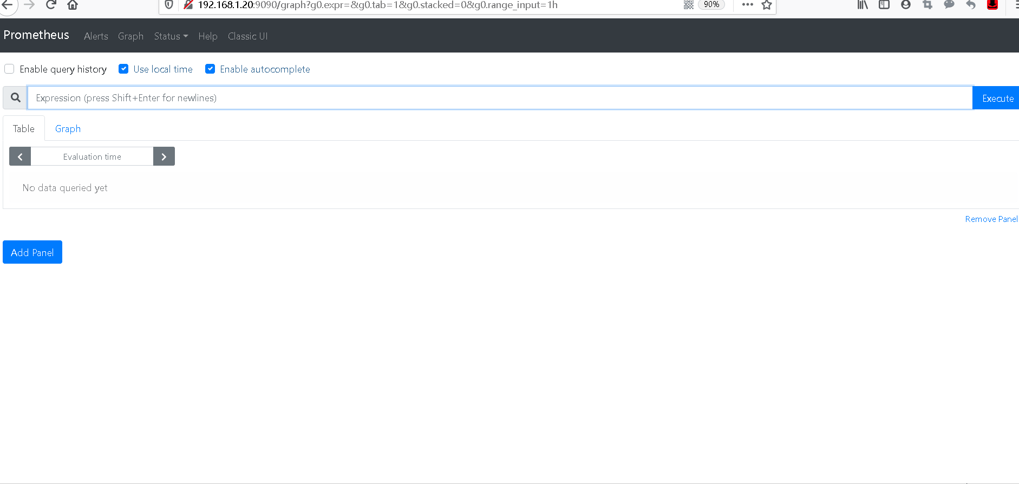Go back using the browser back arrow
Screen dimensions: 1019x484
6,5
